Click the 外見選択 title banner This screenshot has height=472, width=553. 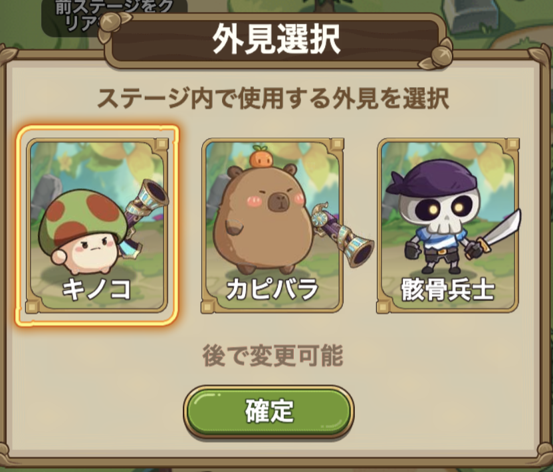point(276,39)
